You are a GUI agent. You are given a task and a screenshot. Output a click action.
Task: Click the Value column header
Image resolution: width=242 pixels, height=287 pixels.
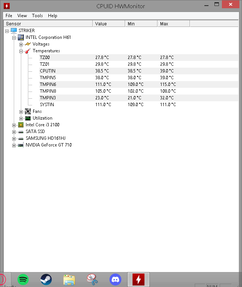(109, 24)
